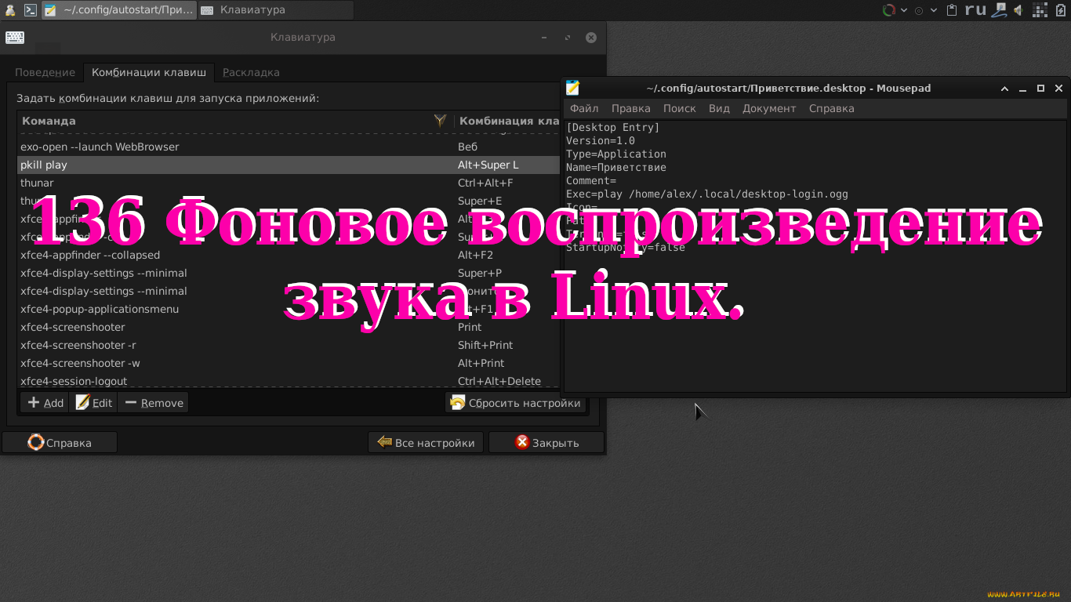Click Сбросить настройки to reset shortcuts
Viewport: 1071px width, 602px height.
[x=515, y=403]
